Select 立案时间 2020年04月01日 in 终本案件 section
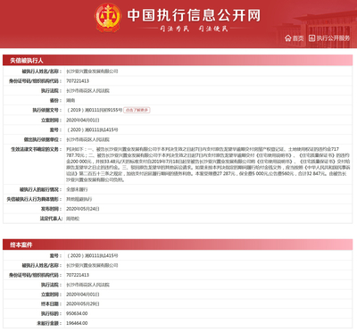The height and width of the screenshot is (332, 357). click(83, 295)
